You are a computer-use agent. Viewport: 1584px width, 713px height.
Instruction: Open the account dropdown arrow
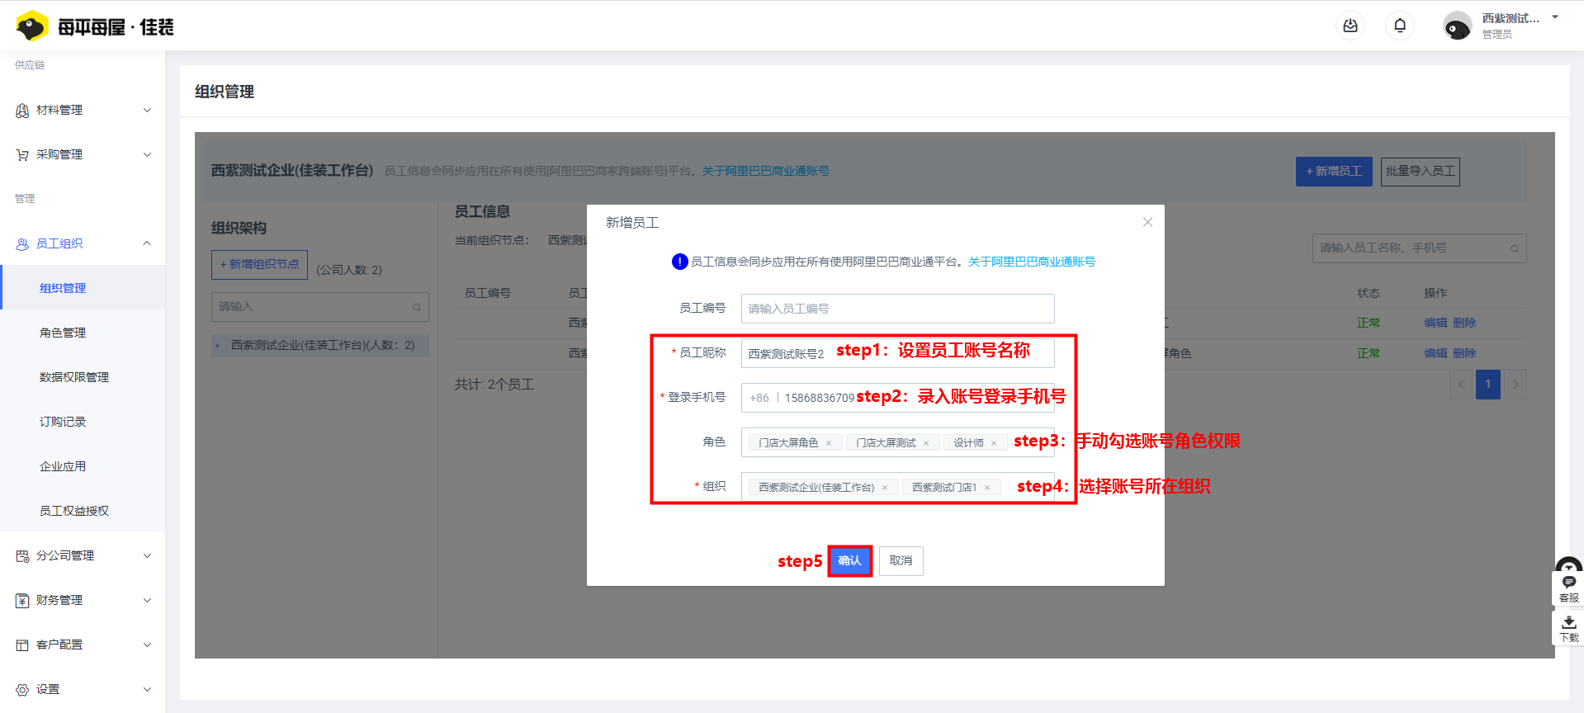1555,17
